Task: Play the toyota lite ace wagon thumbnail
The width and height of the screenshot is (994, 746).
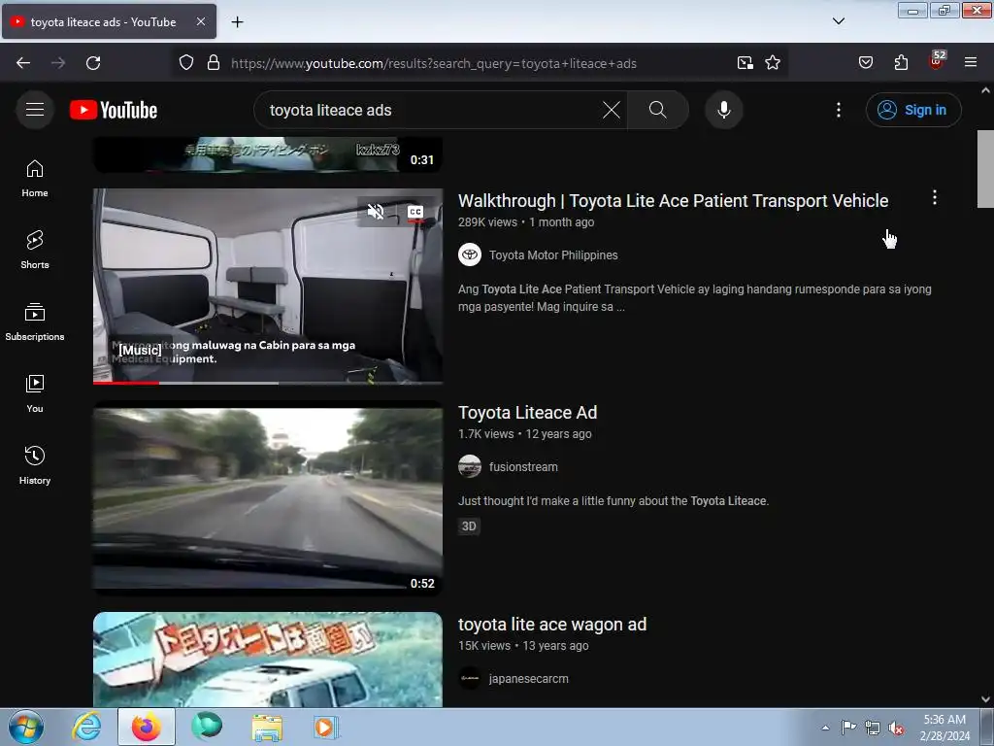Action: (268, 660)
